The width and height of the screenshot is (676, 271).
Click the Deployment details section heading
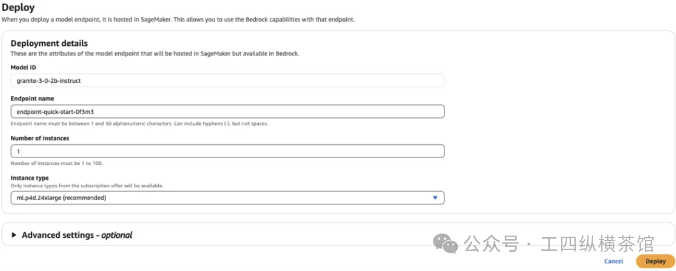pyautogui.click(x=49, y=43)
